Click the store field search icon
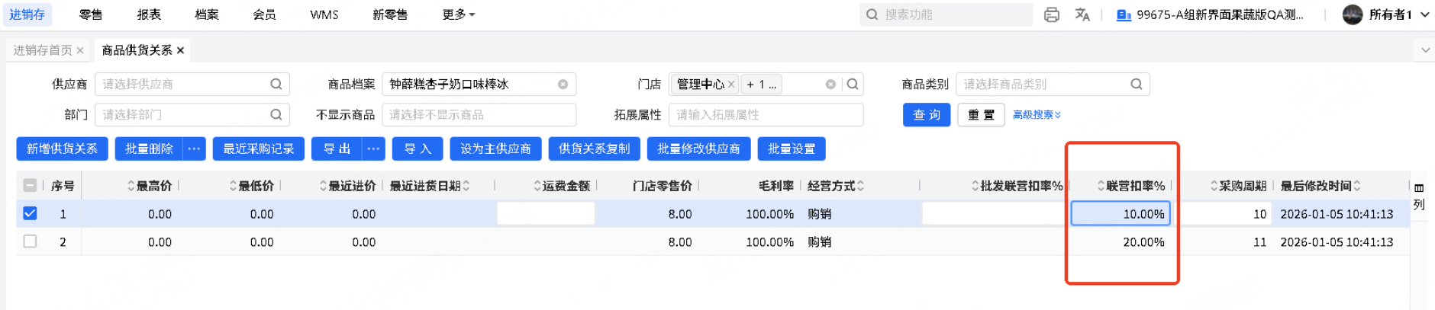This screenshot has width=1435, height=310. (853, 85)
